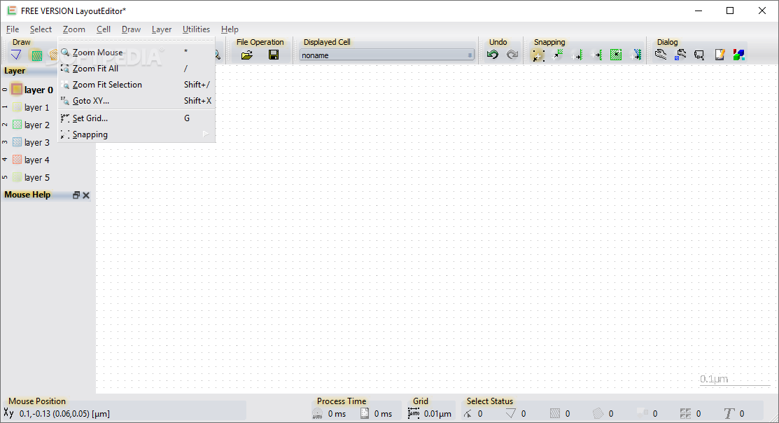Image resolution: width=779 pixels, height=423 pixels.
Task: Click the auto process time icon
Action: 318,414
